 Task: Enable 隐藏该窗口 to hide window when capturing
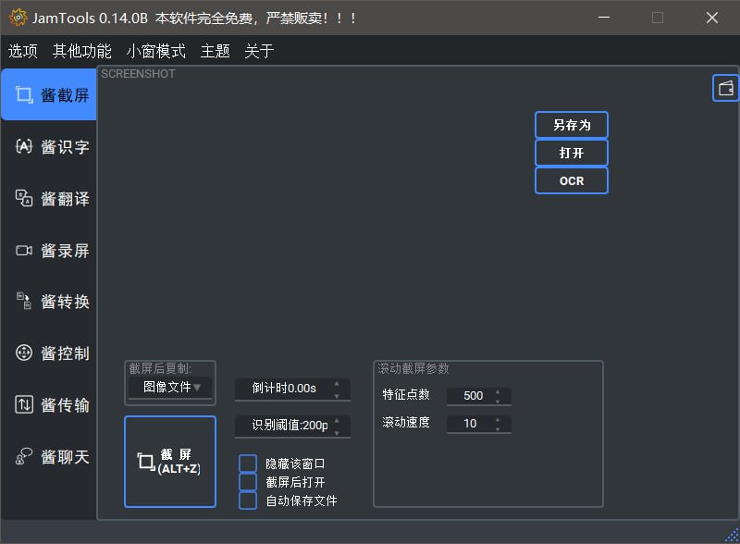(248, 464)
